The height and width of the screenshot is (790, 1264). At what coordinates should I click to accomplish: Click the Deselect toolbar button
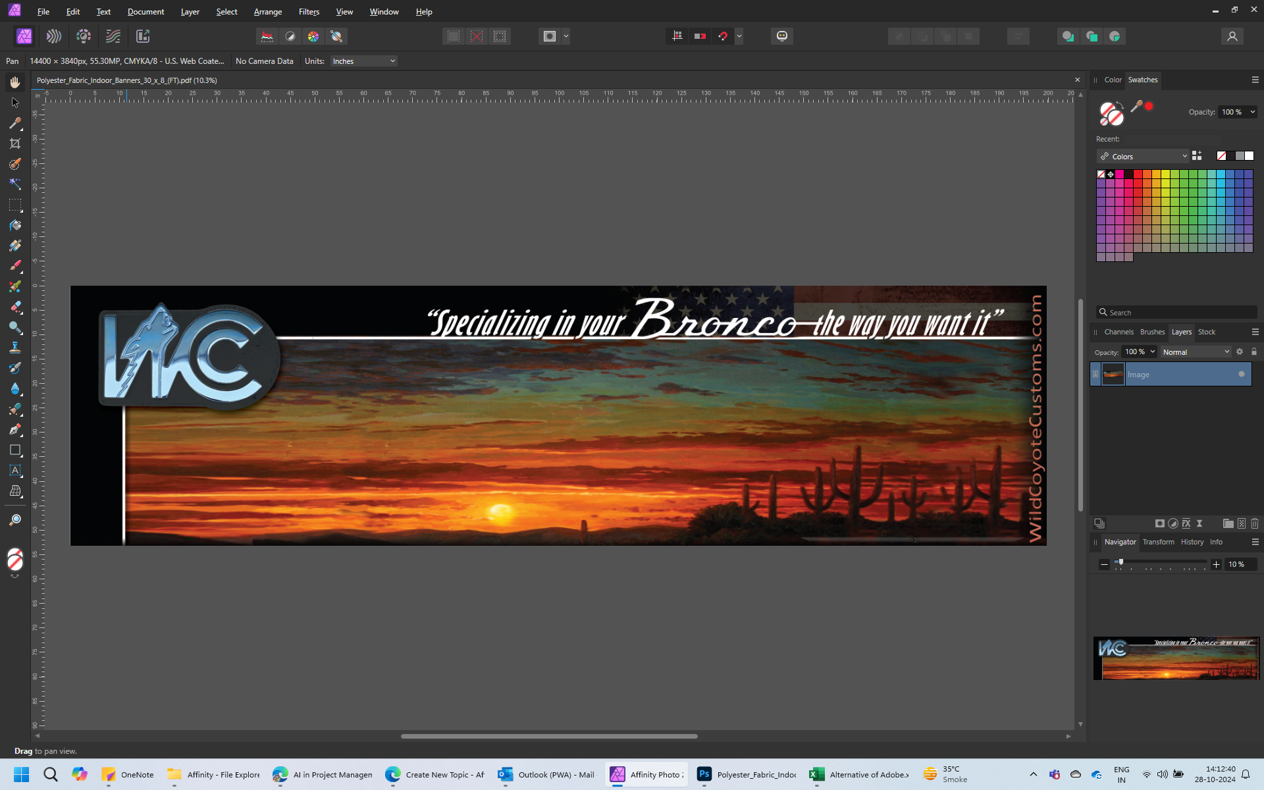click(x=477, y=36)
